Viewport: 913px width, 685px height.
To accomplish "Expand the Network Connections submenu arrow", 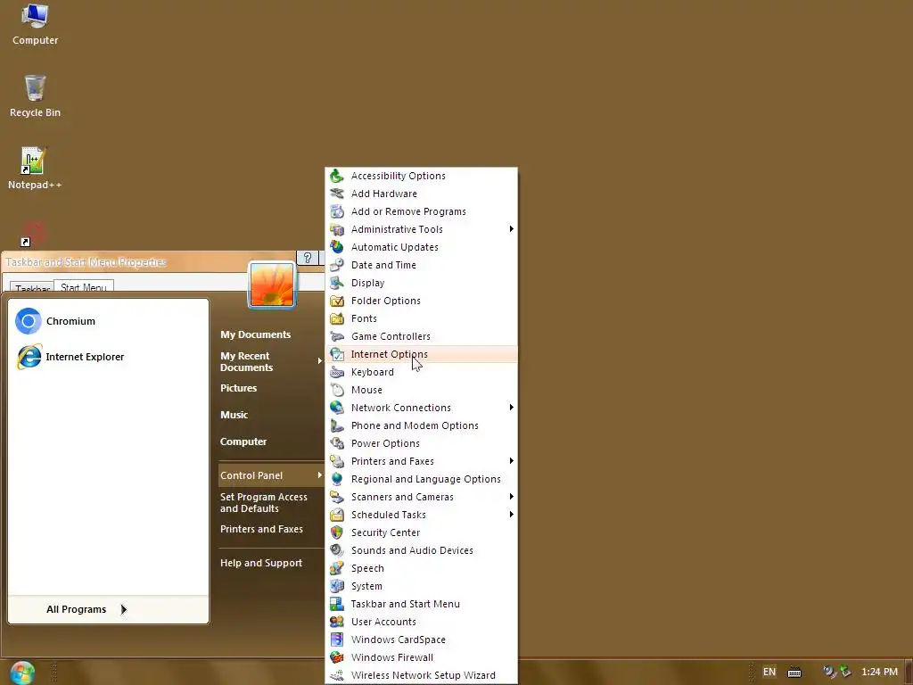I will pos(511,407).
